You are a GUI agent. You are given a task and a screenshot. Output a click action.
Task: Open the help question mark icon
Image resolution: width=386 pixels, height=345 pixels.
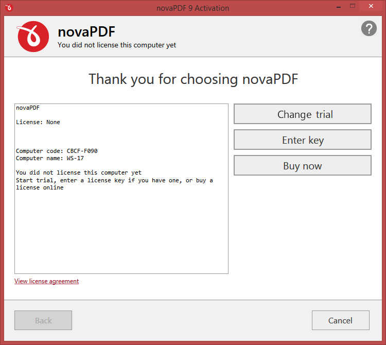[x=369, y=28]
